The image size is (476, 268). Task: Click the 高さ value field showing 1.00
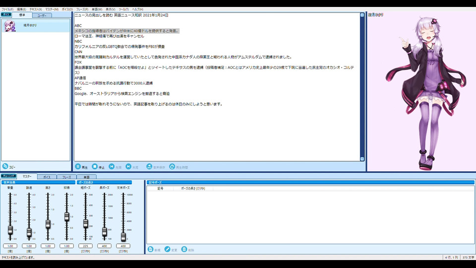click(48, 246)
